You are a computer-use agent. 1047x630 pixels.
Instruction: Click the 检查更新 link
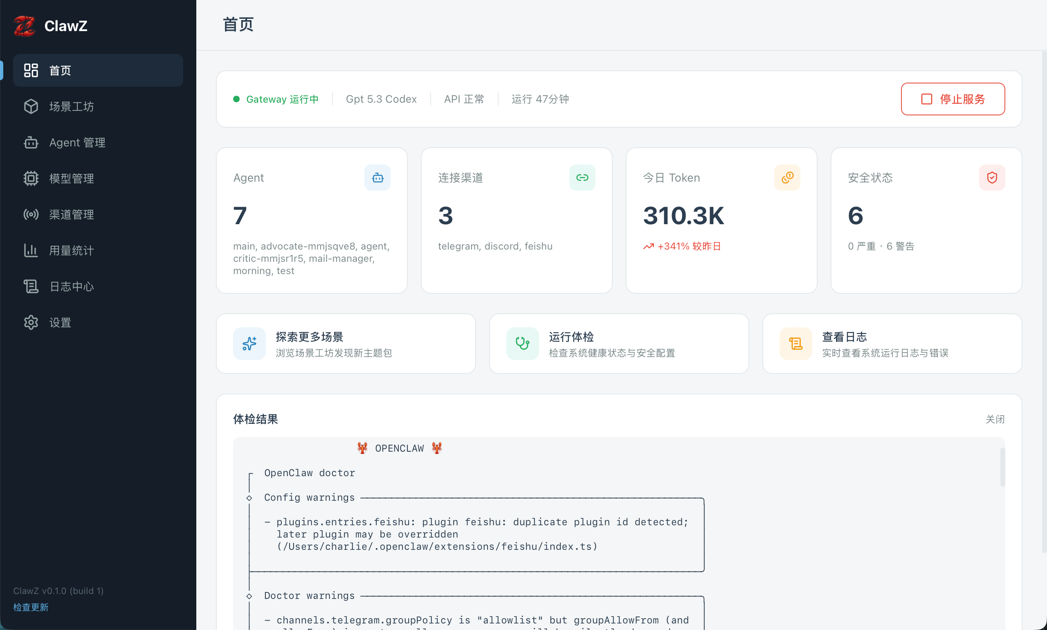31,607
